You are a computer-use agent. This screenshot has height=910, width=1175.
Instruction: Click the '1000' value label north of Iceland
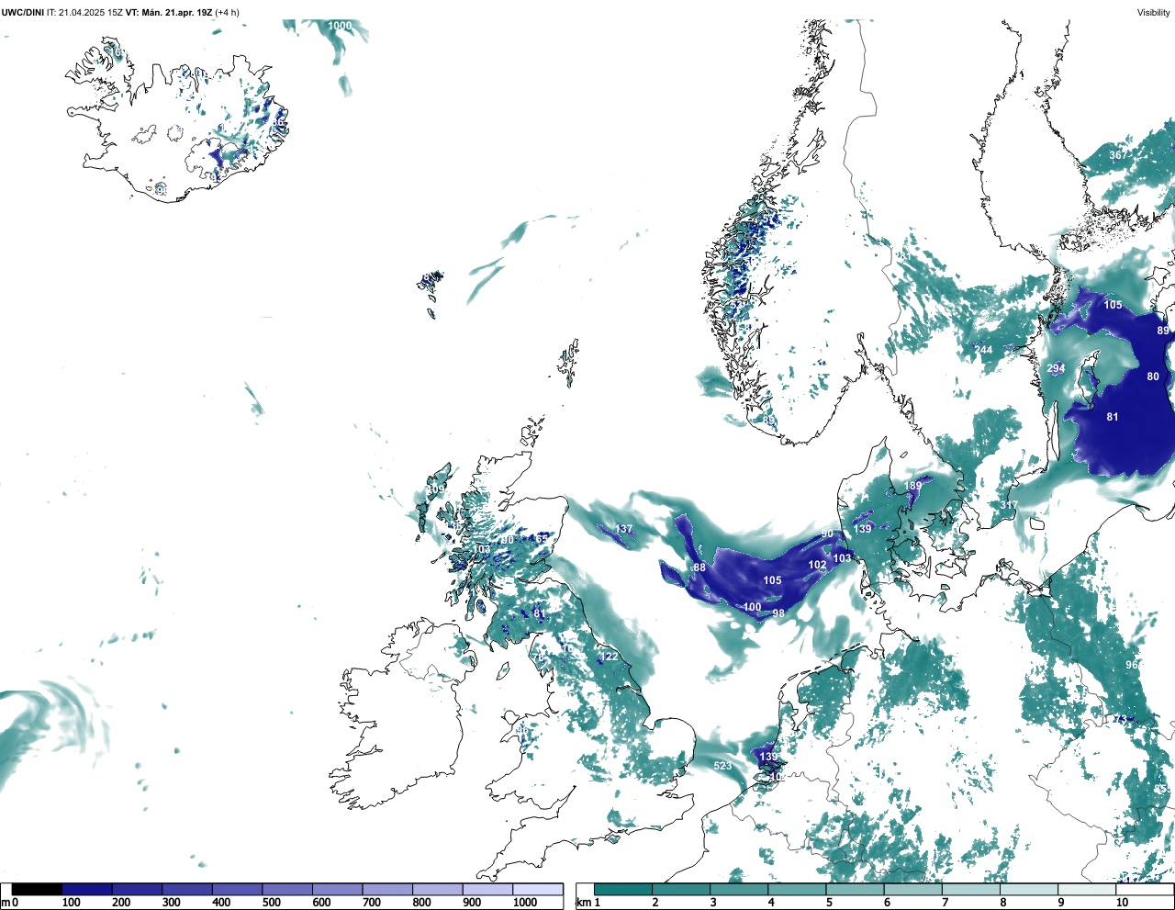click(340, 26)
